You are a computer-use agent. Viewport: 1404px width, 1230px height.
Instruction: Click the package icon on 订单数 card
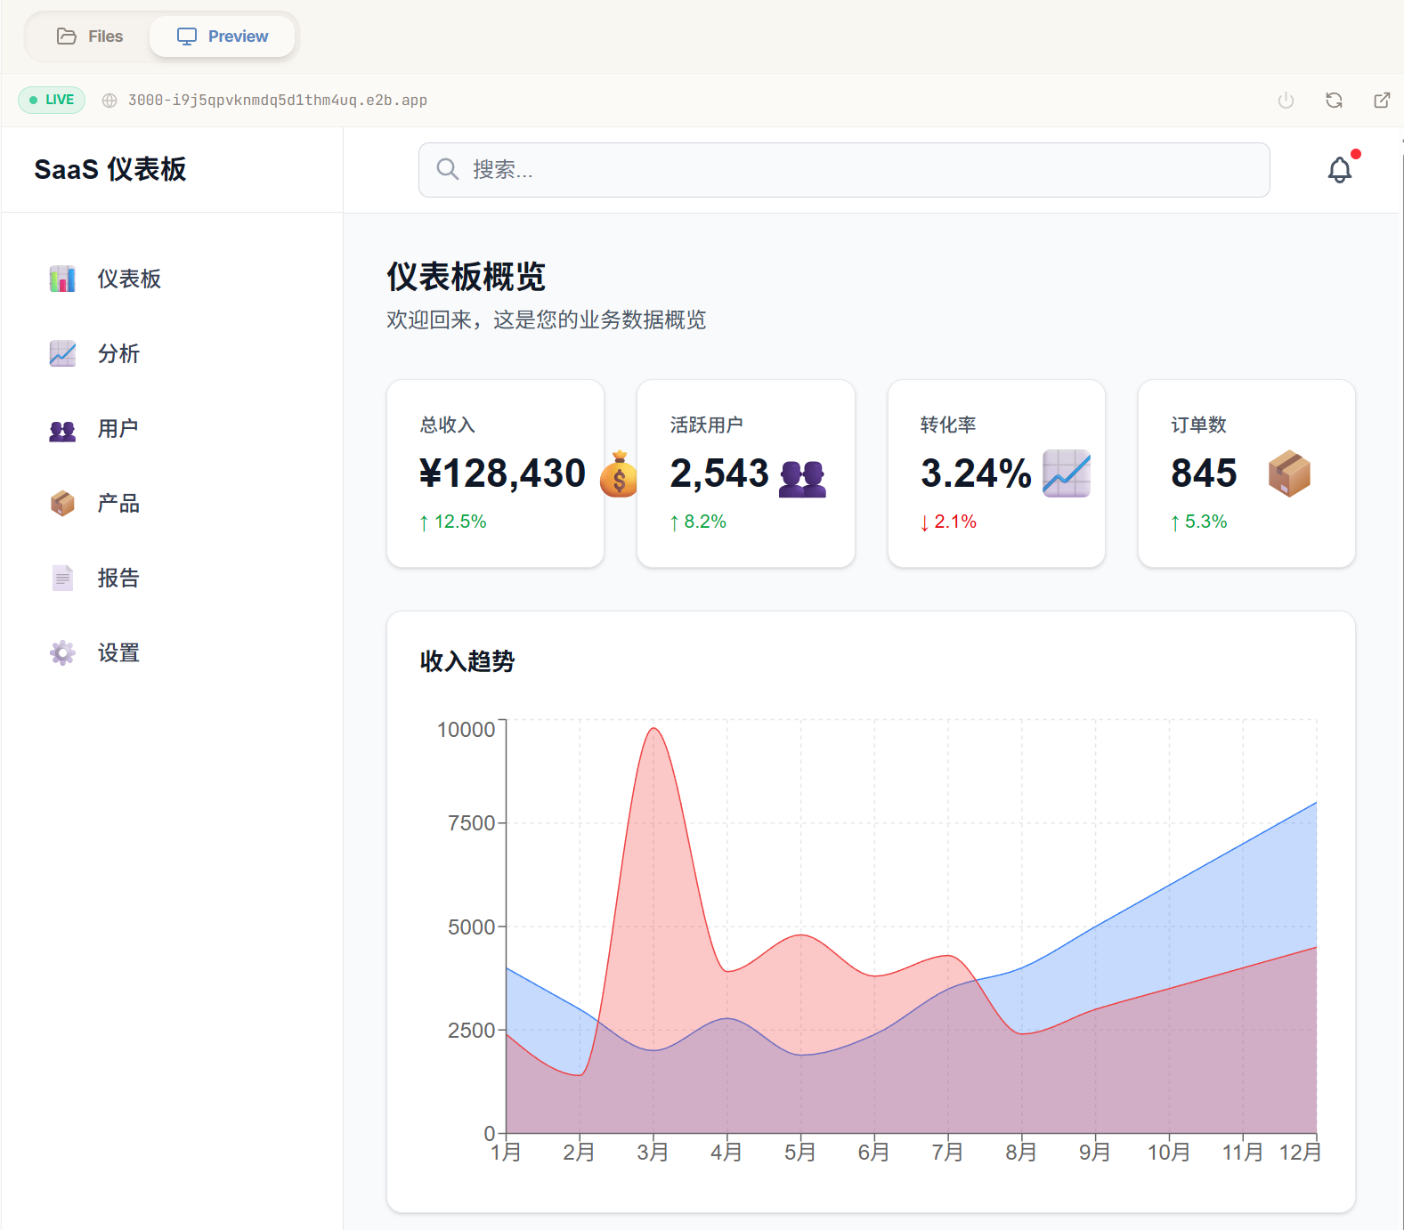pos(1288,473)
